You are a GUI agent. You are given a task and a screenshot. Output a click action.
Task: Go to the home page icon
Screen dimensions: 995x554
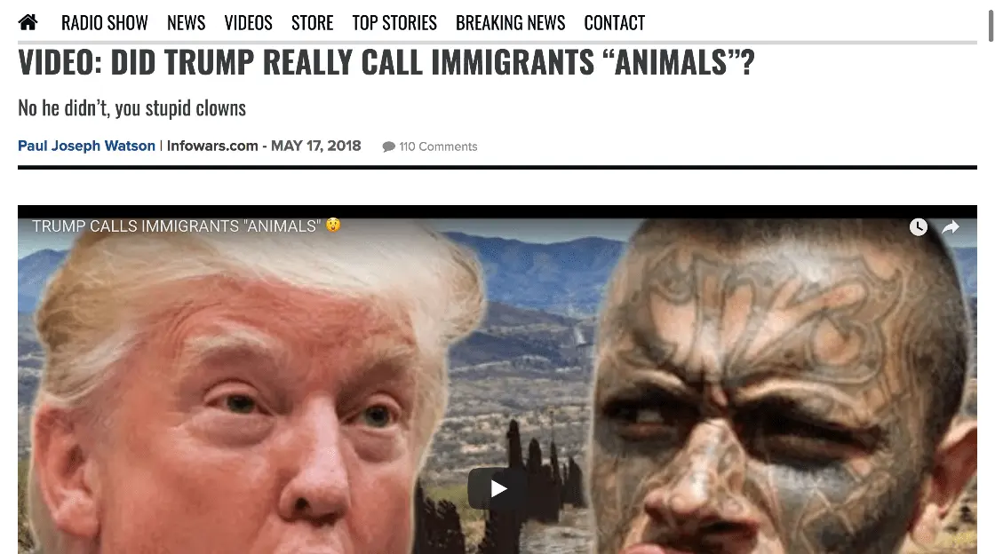28,23
